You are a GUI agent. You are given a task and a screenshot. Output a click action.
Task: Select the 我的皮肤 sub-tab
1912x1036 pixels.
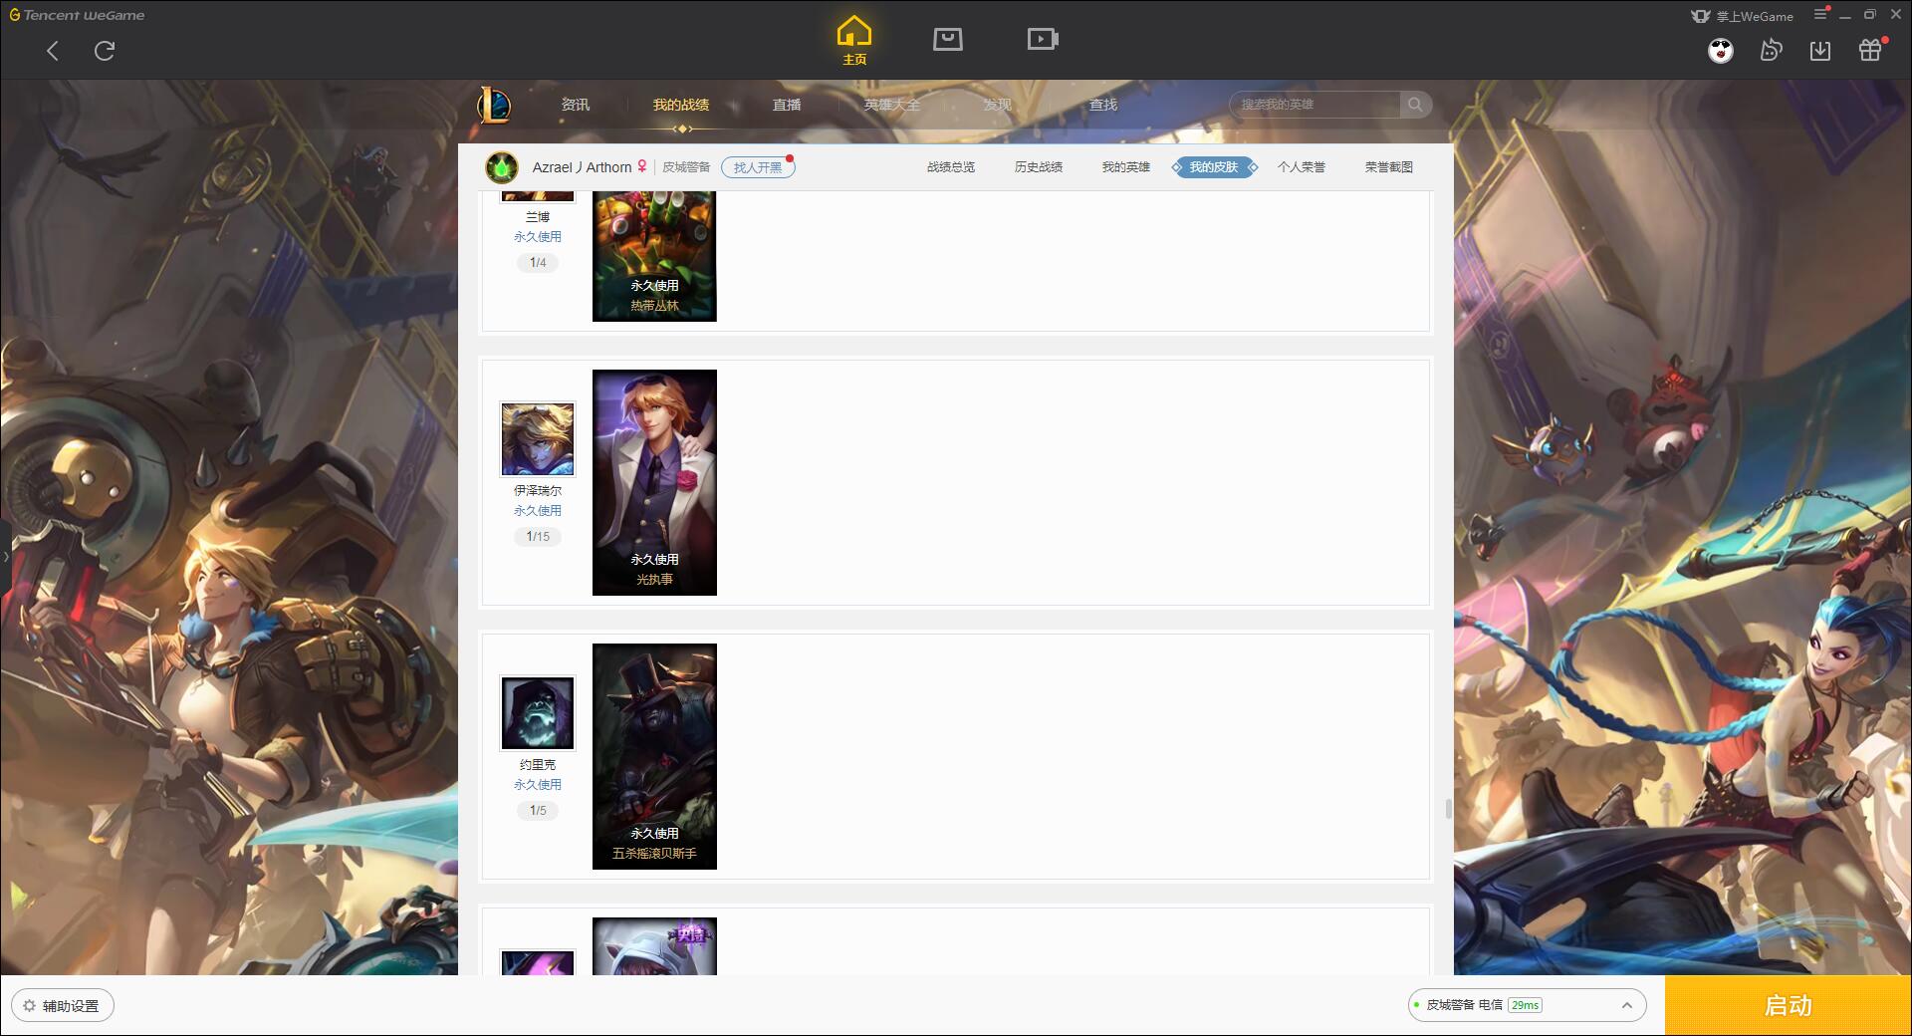click(1214, 167)
